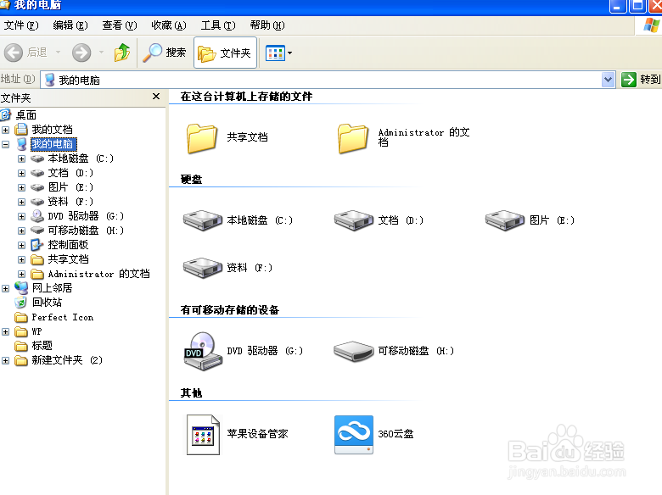This screenshot has height=495, width=662.
Task: Click the address field showing 我的电脑
Action: coord(322,80)
